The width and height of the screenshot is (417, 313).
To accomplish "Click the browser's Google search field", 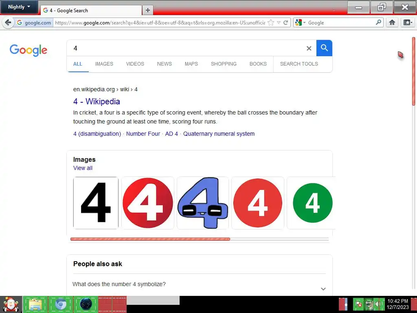I will coord(340,23).
